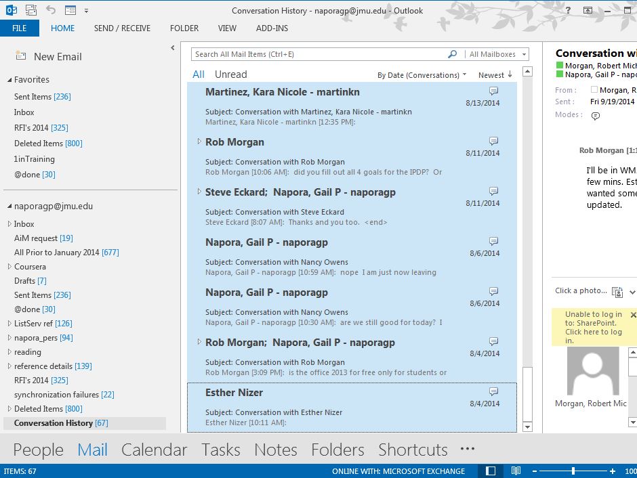Click conversation icon on Steve Eckard message
The width and height of the screenshot is (637, 478).
coord(493,191)
